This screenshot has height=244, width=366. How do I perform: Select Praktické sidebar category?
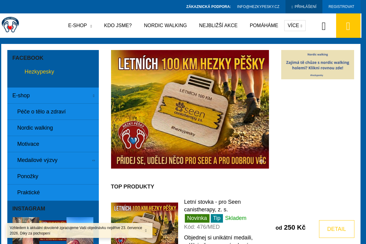click(53, 192)
